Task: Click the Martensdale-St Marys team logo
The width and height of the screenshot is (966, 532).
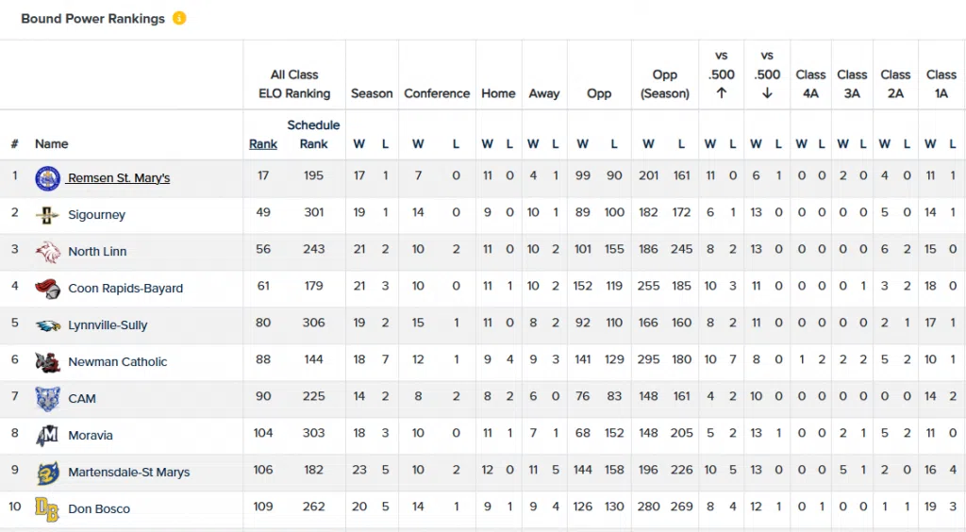Action: coord(47,472)
